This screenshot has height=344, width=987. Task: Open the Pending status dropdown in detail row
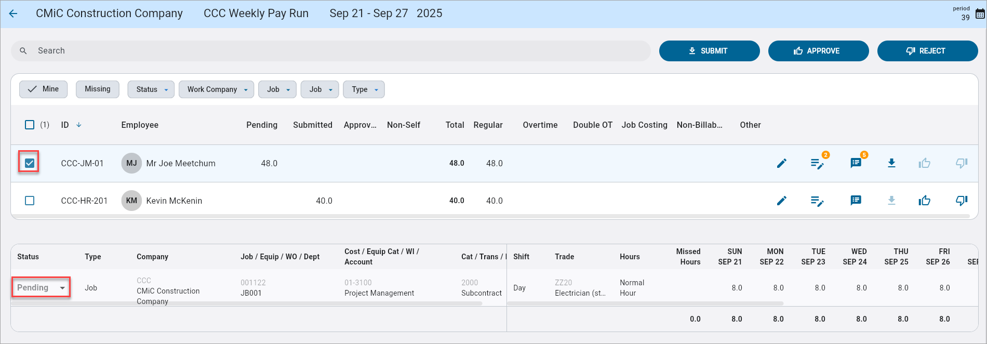(x=41, y=287)
